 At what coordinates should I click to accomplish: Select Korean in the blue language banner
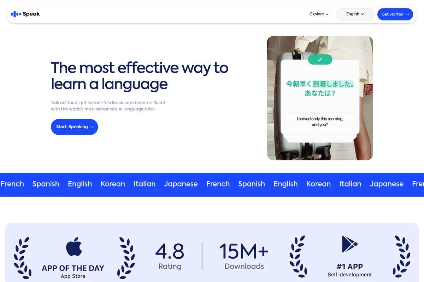click(113, 184)
